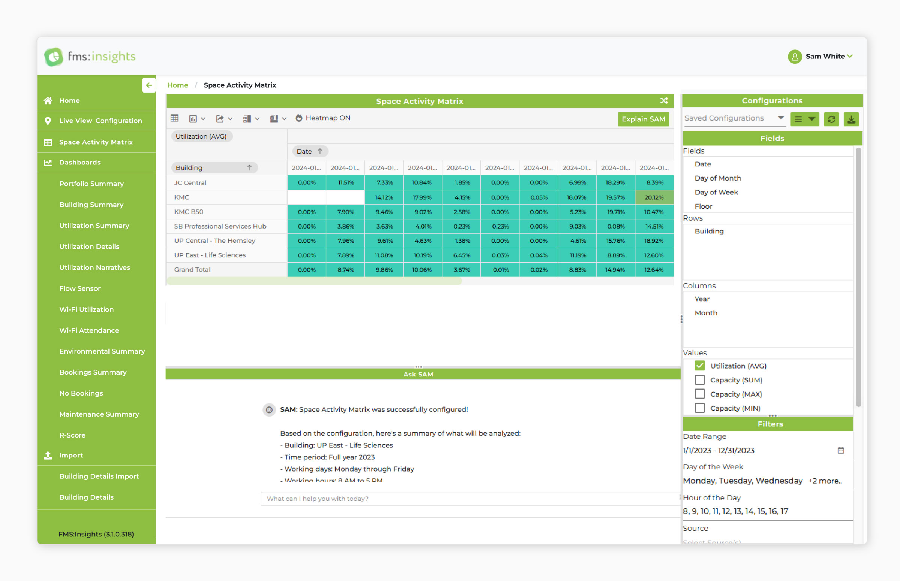Click the Explain SAM button
This screenshot has width=900, height=581.
coord(643,119)
